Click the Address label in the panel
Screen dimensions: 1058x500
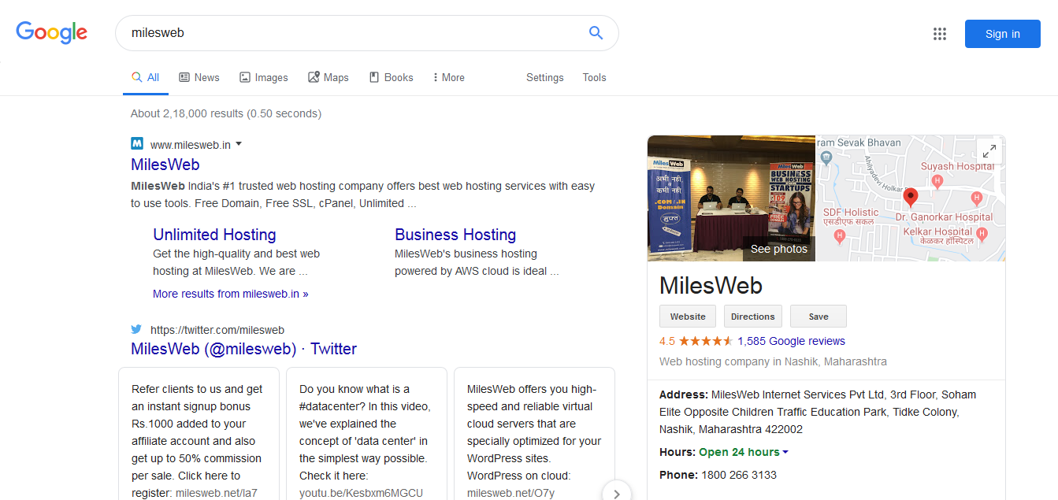tap(683, 394)
